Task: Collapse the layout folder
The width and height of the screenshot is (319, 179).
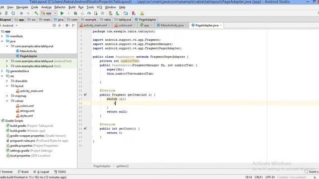Action: pos(7,86)
